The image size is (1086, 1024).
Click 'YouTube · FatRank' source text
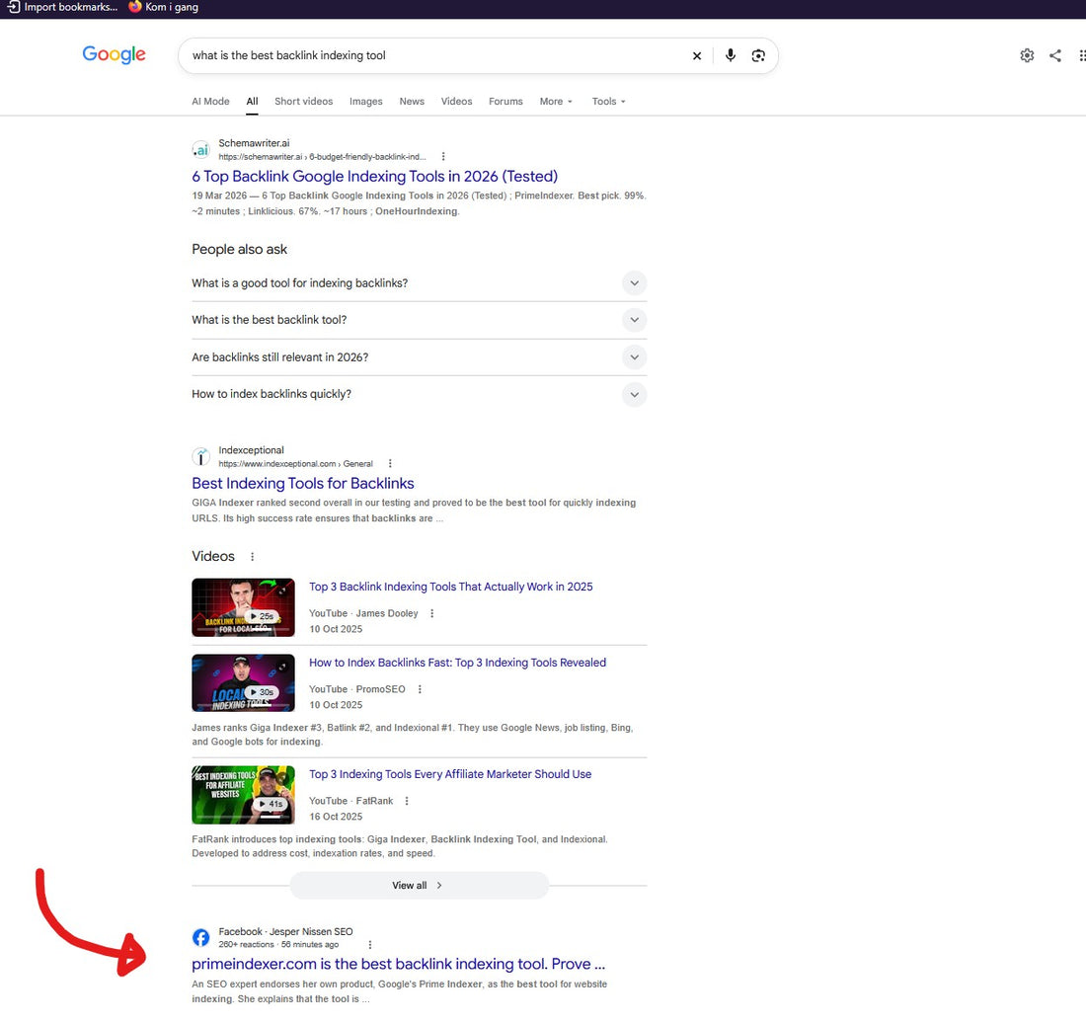coord(350,801)
